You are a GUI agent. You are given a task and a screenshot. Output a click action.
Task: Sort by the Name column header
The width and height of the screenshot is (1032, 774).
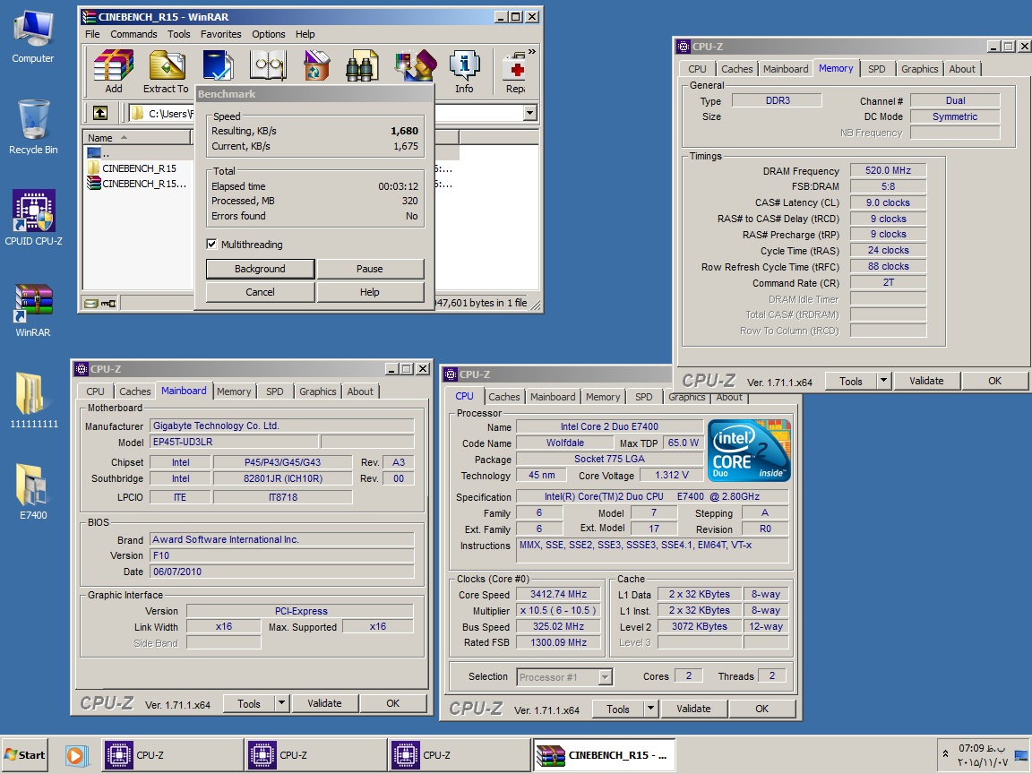point(137,138)
